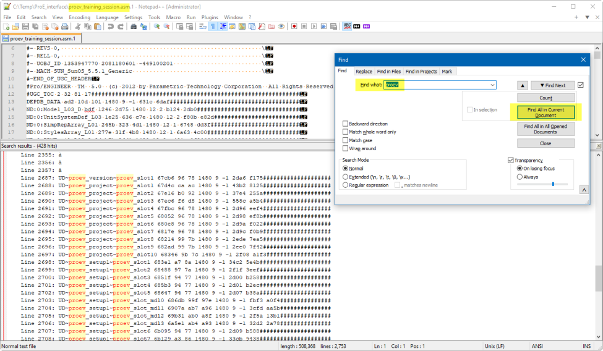Enable Backward direction checkbox
This screenshot has width=603, height=351.
pyautogui.click(x=345, y=124)
